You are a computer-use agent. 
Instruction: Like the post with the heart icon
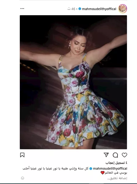(x=124, y=155)
